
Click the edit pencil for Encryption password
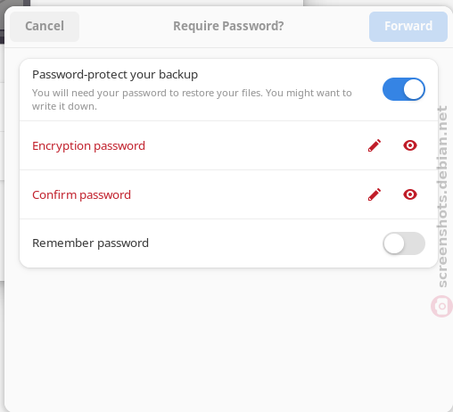pyautogui.click(x=375, y=145)
